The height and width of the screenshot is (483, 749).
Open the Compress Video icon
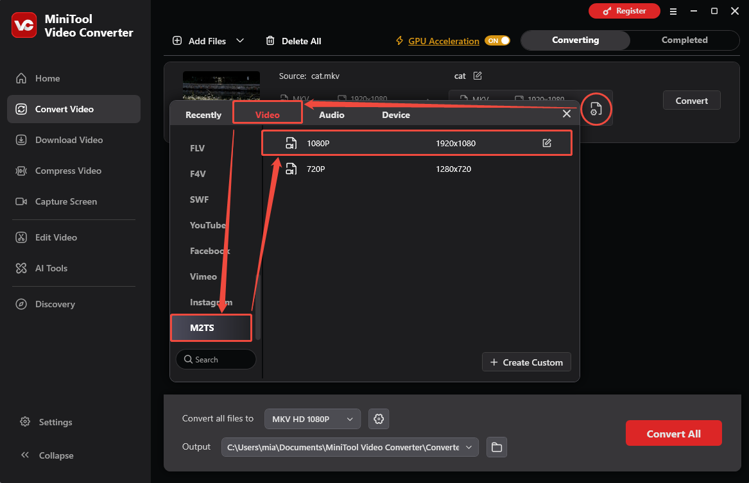21,171
